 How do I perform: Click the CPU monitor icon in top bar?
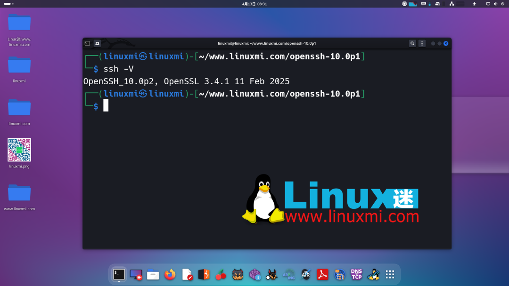coord(404,4)
